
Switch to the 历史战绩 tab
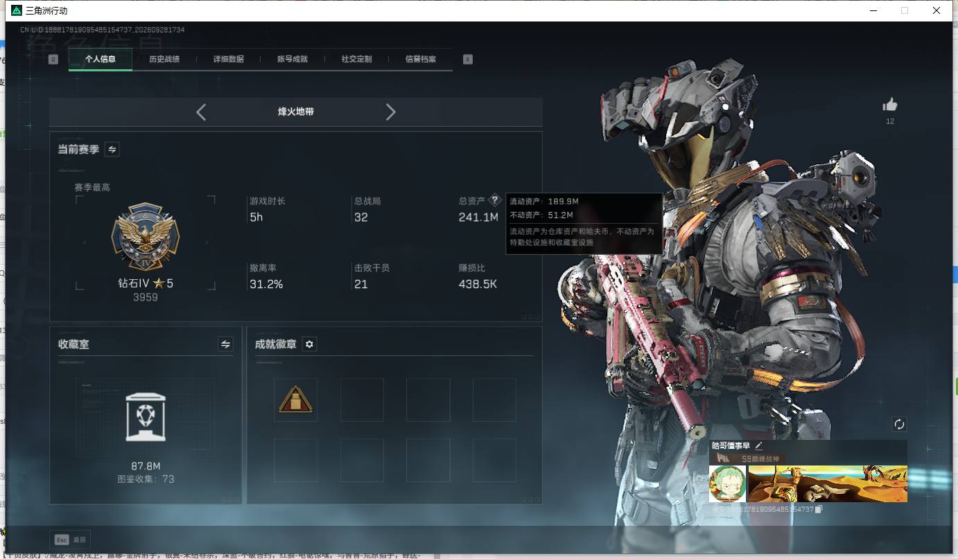[164, 60]
